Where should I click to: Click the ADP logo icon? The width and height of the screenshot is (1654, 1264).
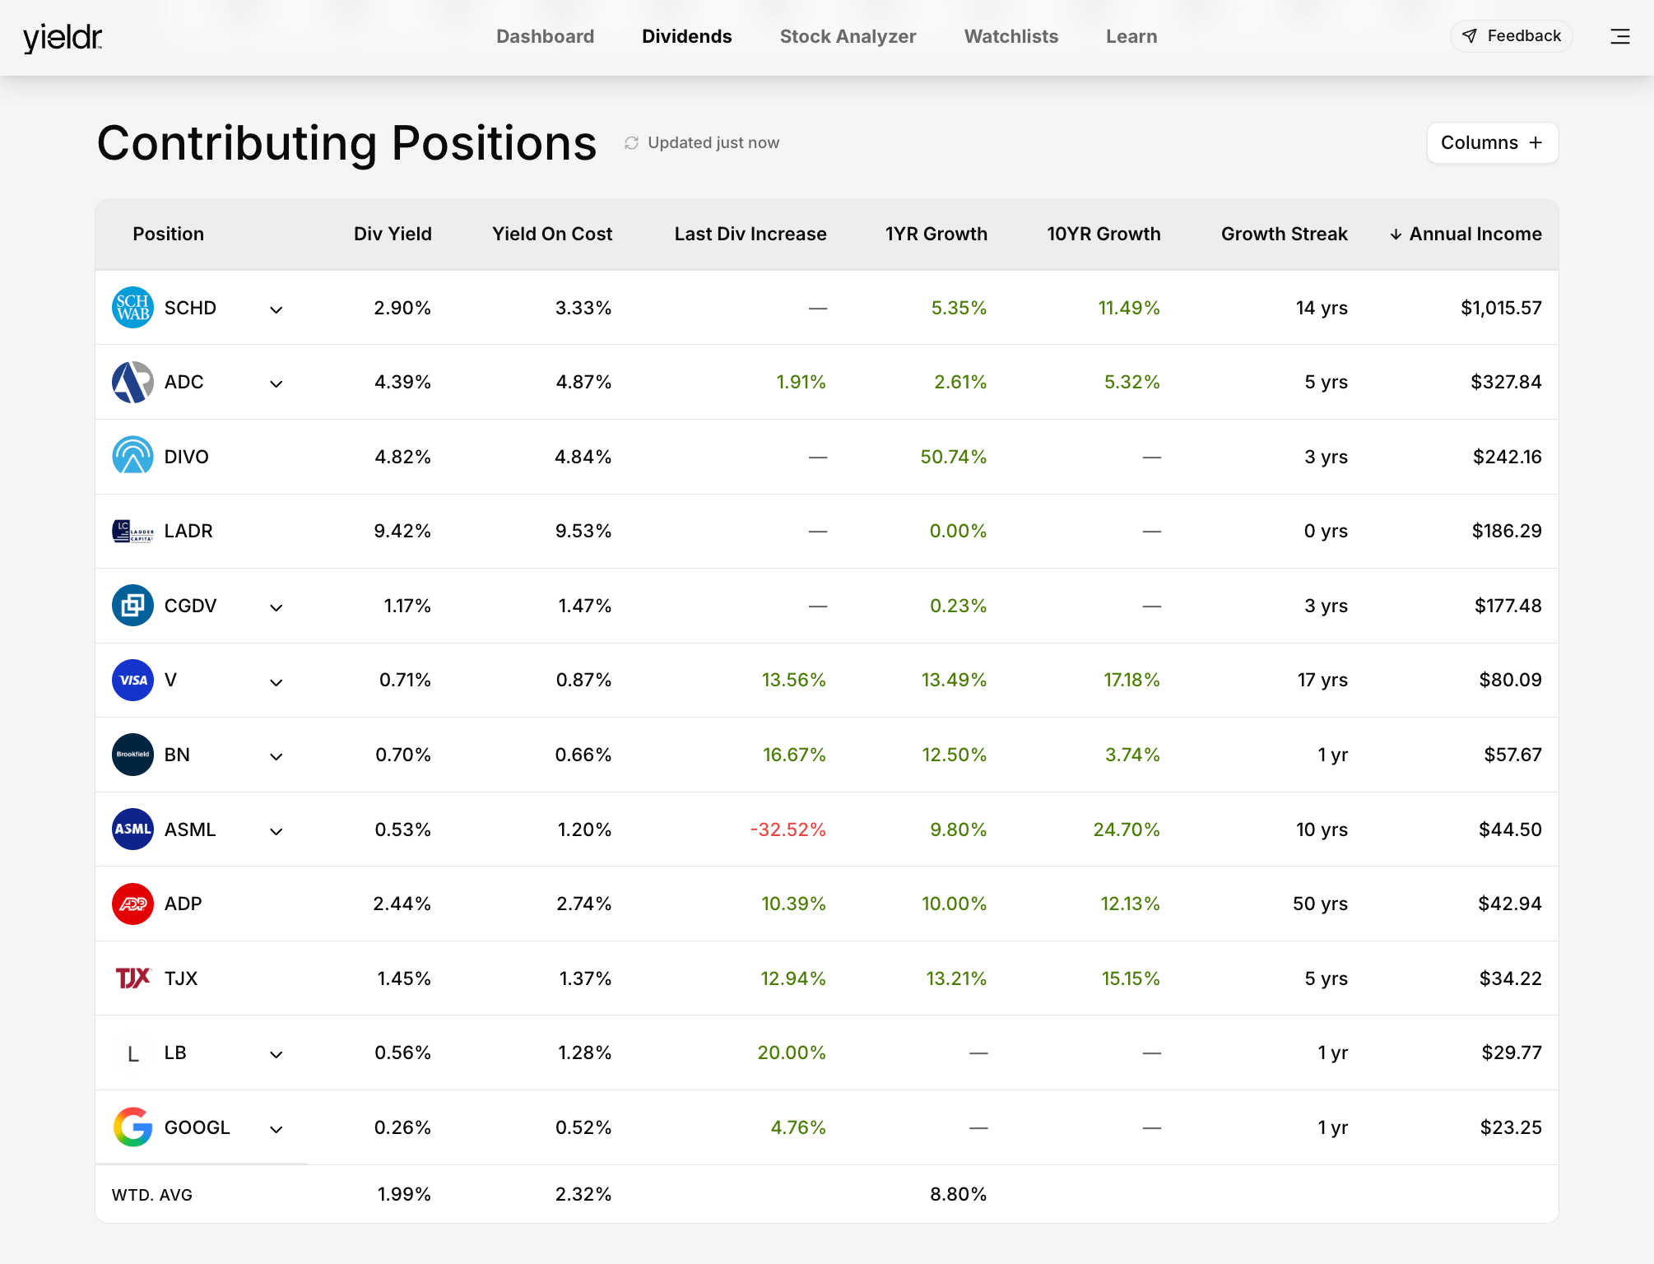click(x=132, y=904)
